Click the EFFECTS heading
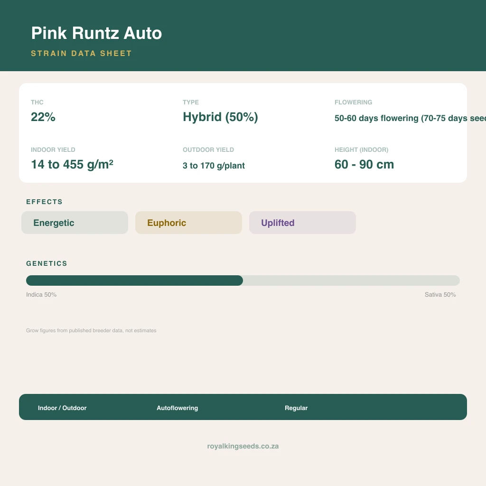Image resolution: width=486 pixels, height=486 pixels. 44,202
